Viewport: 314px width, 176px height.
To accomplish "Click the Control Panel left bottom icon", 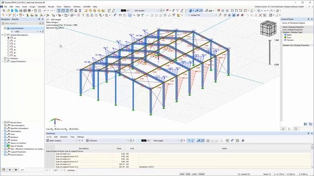I will [x=283, y=129].
